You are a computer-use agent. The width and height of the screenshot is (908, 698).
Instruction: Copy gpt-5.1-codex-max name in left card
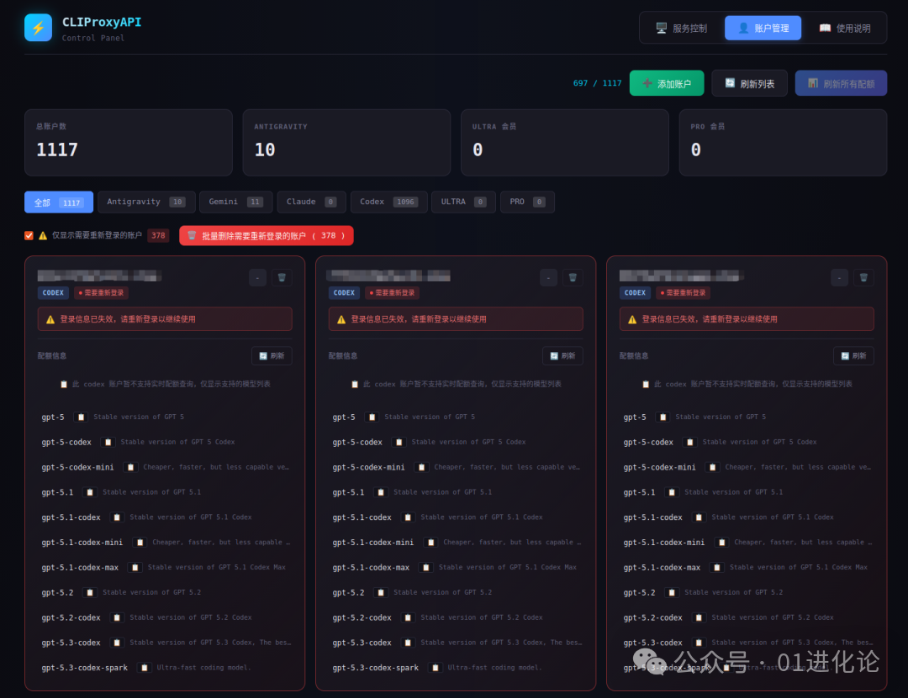tap(135, 568)
